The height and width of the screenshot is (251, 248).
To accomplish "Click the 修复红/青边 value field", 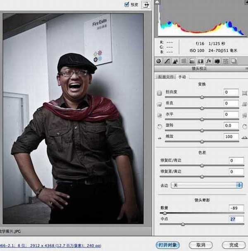I will (x=236, y=161).
